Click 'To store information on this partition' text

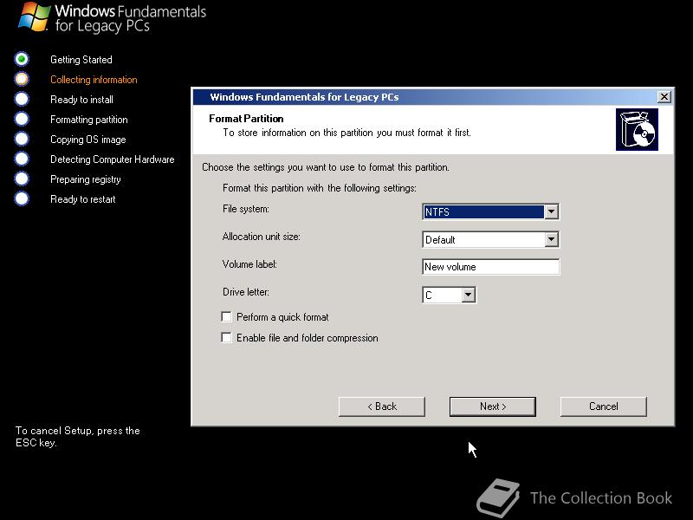(347, 133)
